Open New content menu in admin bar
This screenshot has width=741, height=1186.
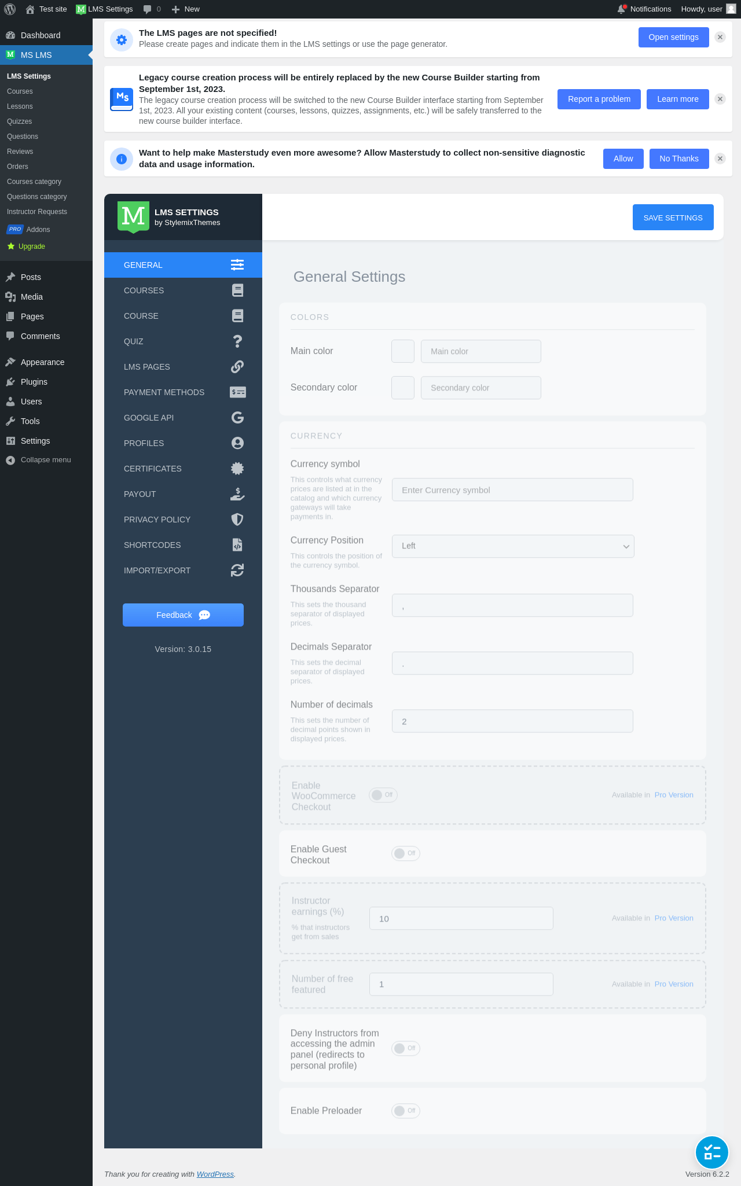click(x=186, y=9)
